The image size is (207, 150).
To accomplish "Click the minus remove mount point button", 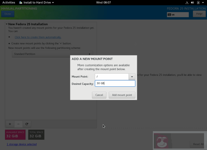I will pos(18,124).
